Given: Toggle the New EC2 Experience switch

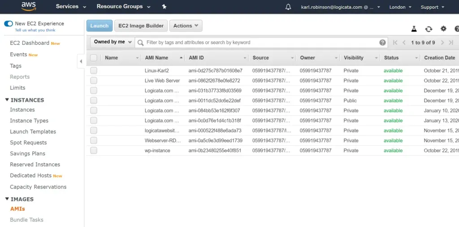Looking at the screenshot, I should pyautogui.click(x=9, y=24).
